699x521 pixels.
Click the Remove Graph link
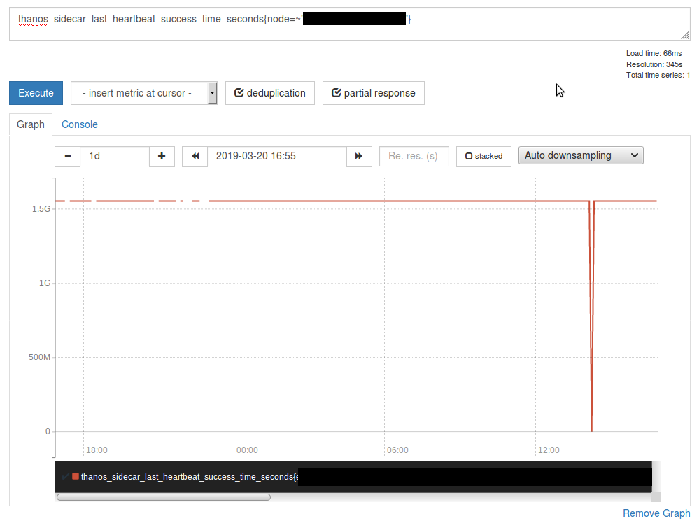[656, 513]
